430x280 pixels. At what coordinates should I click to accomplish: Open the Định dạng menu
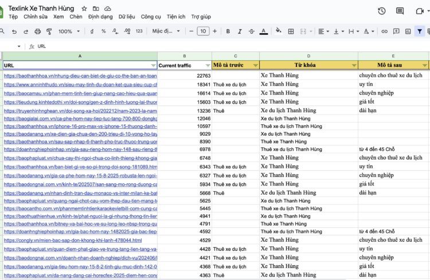tap(100, 17)
